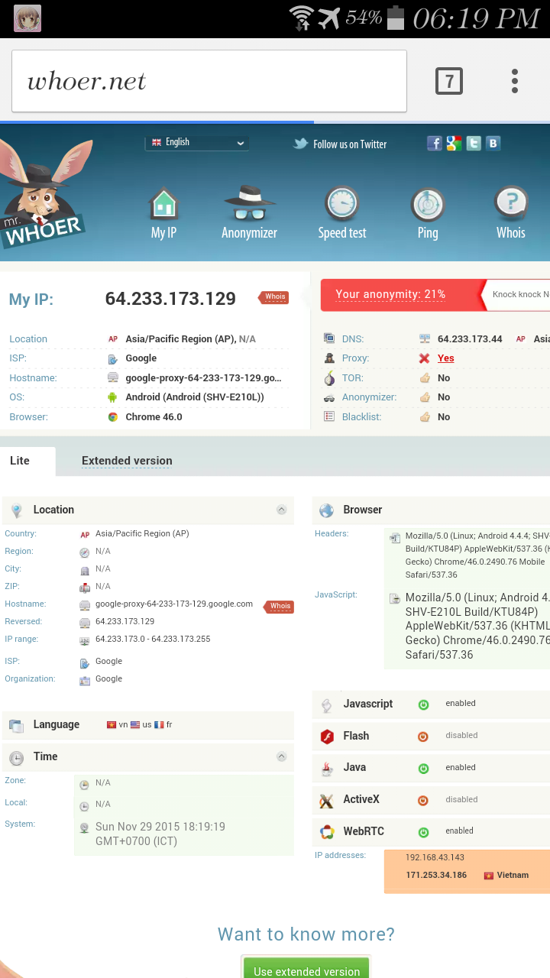Click the Vietnam flag next to 171.253.34.186

point(489,876)
